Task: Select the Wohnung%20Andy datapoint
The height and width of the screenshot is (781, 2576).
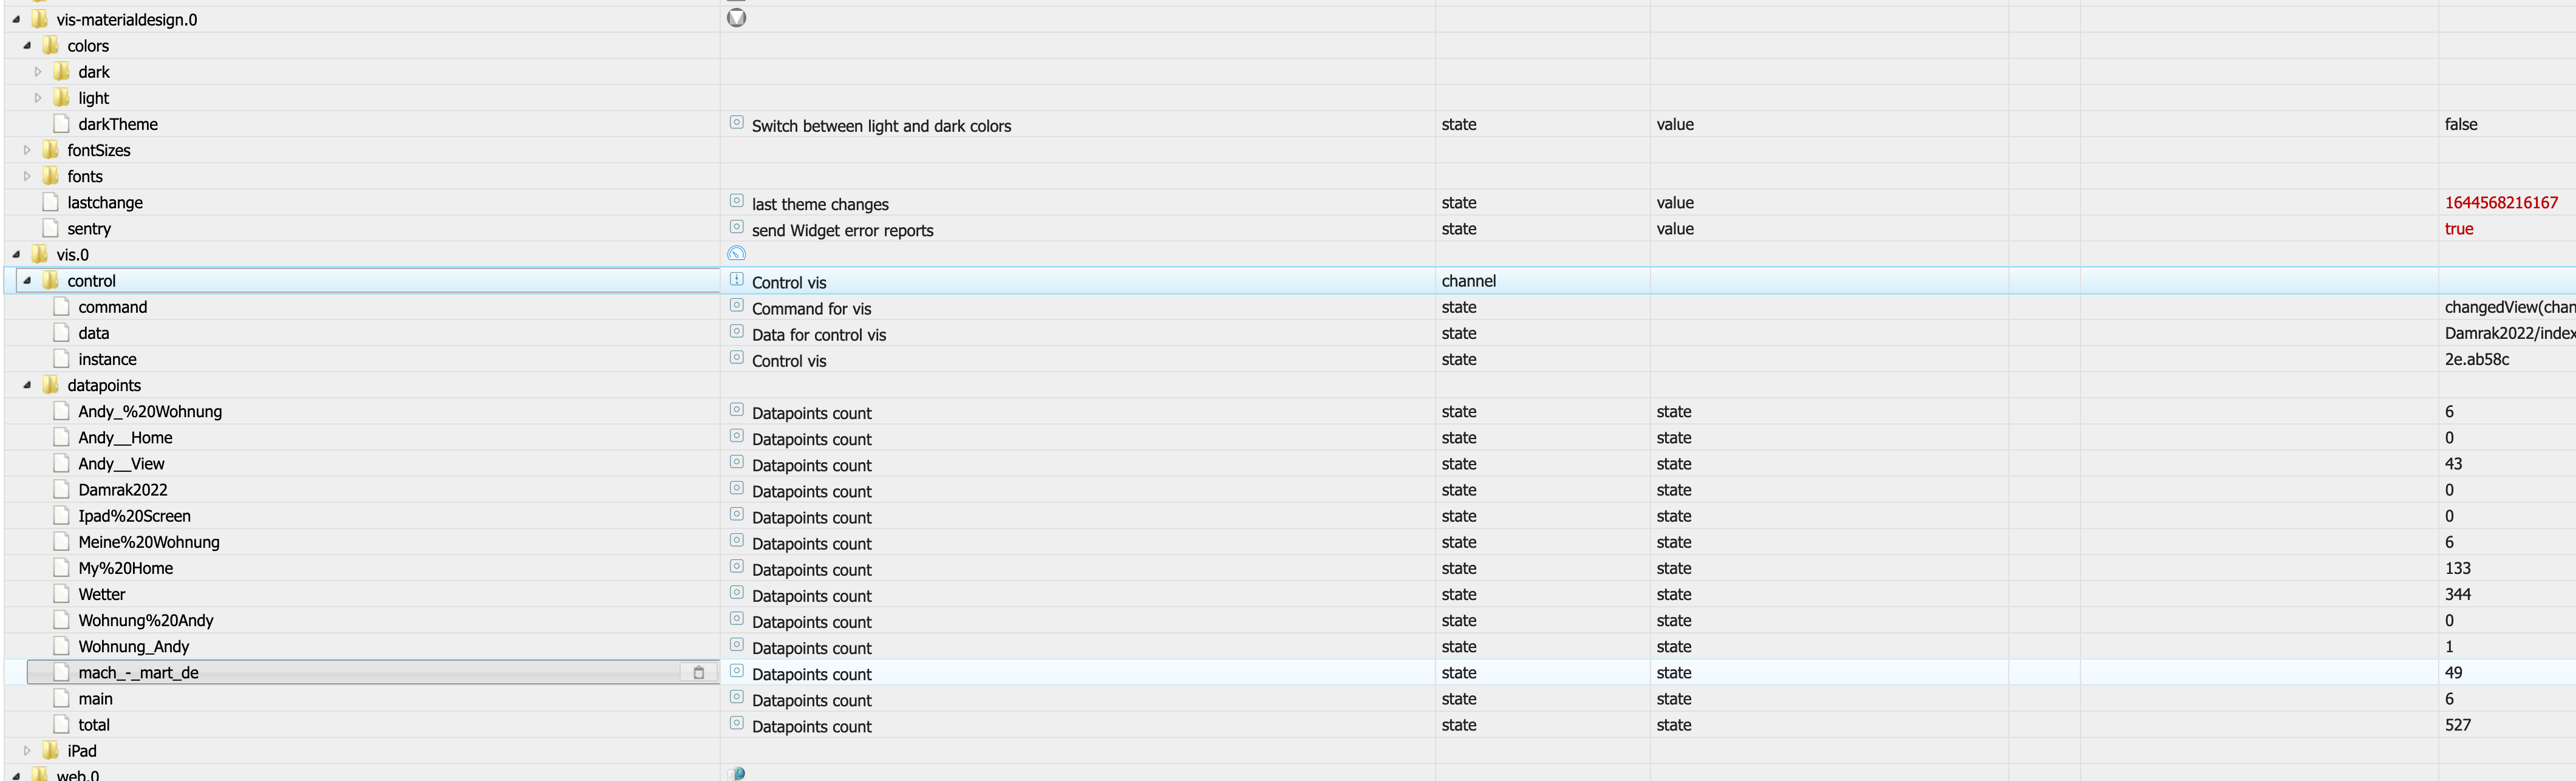Action: coord(146,620)
